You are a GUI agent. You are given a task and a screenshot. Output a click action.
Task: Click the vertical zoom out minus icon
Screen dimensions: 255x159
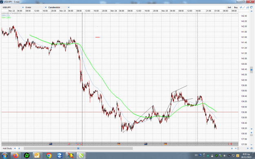(251, 144)
